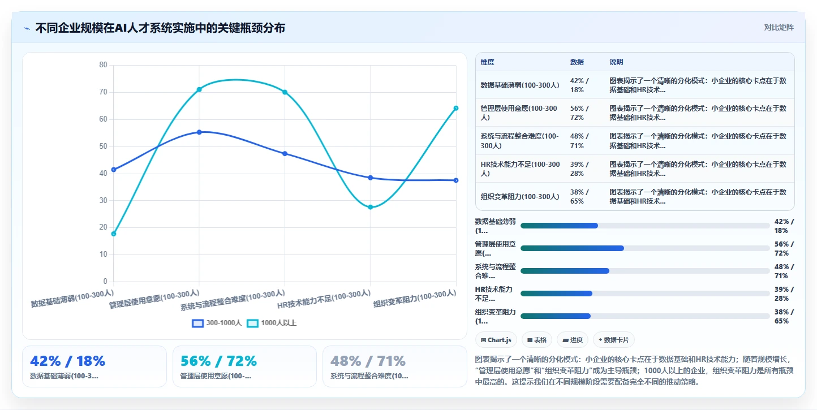The width and height of the screenshot is (817, 410).
Task: Select the 48% / 71% stat card
Action: point(394,366)
